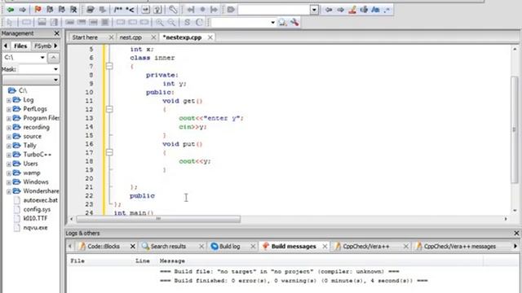Close the nest.cpp editor tab
522x293 pixels.
point(153,37)
